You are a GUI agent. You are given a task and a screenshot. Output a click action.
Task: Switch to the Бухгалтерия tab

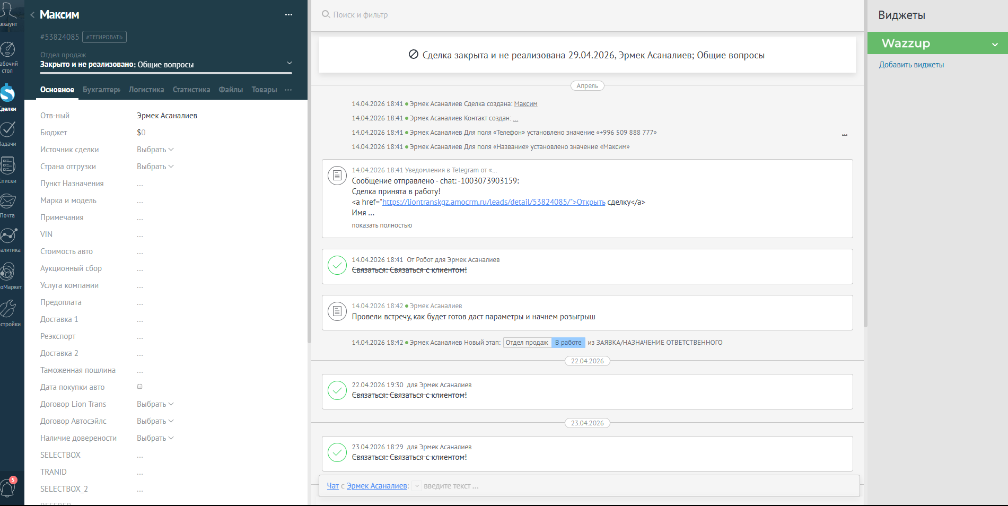point(101,90)
